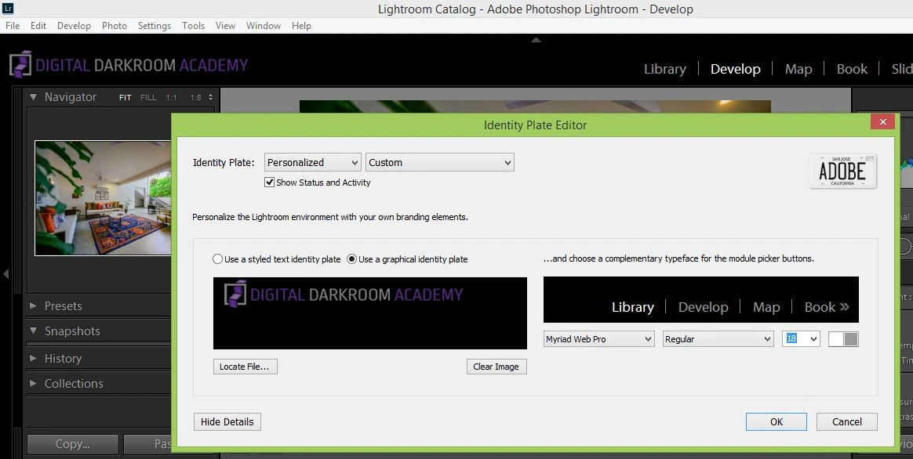Click the graphical identity plate preview area
The height and width of the screenshot is (459, 913).
[x=369, y=313]
